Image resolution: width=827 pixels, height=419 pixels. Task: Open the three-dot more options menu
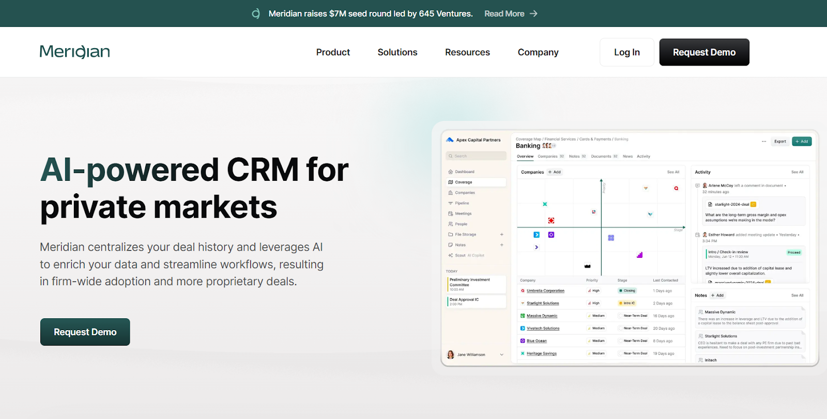pyautogui.click(x=764, y=142)
